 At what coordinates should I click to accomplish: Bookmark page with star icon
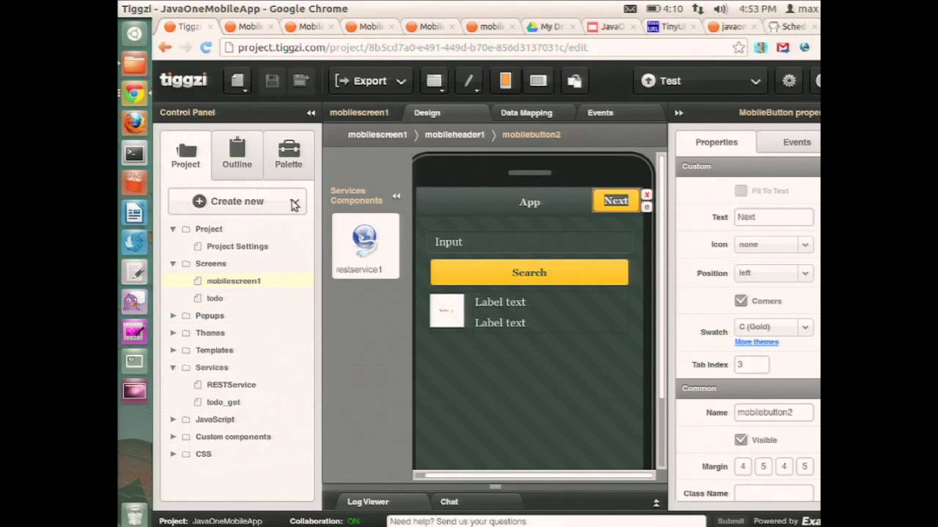click(739, 48)
